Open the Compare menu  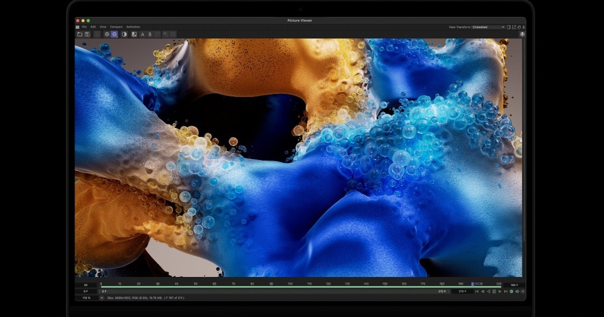pyautogui.click(x=116, y=27)
